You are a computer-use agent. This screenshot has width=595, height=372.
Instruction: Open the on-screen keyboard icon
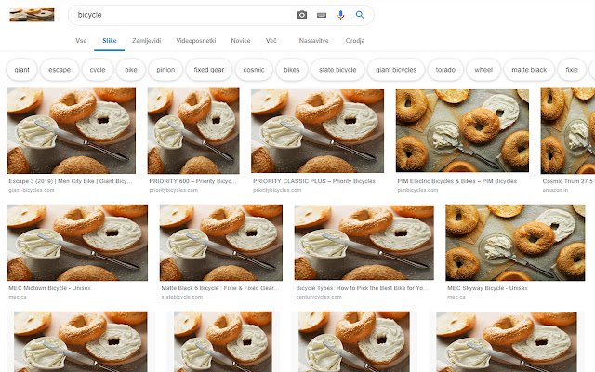click(x=322, y=15)
